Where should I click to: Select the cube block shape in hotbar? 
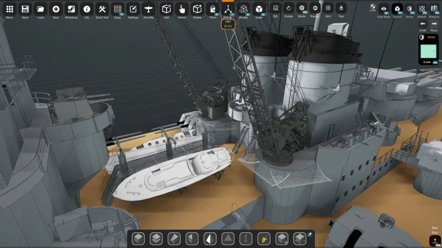138,239
